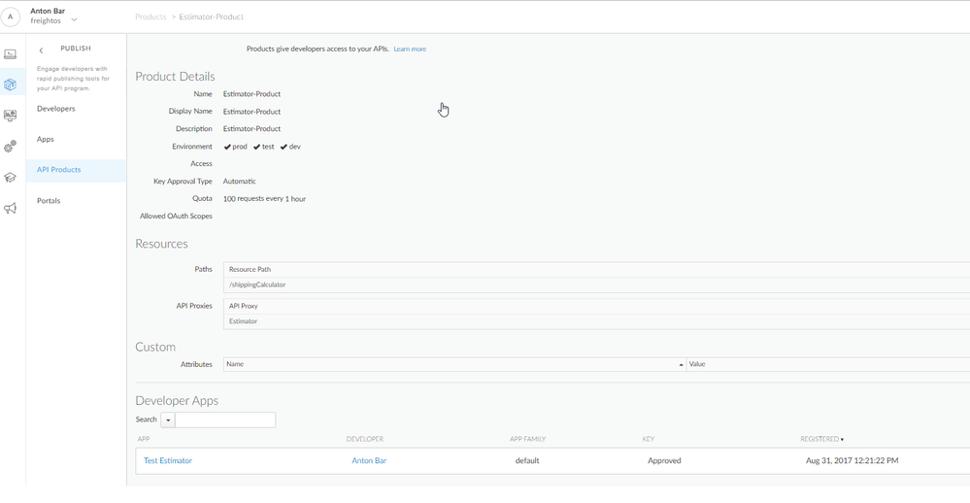Collapse the Publish panel with back chevron
The height and width of the screenshot is (503, 970).
(41, 50)
